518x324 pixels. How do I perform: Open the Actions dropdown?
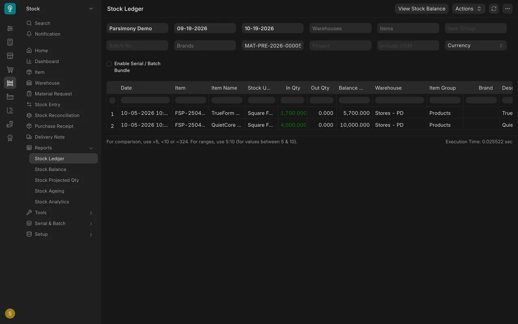(x=469, y=9)
